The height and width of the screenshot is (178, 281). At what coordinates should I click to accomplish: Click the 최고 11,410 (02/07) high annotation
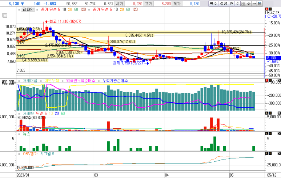(64, 22)
